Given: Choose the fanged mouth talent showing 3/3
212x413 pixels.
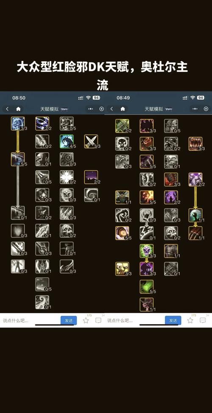Looking at the screenshot, I should click(195, 143).
